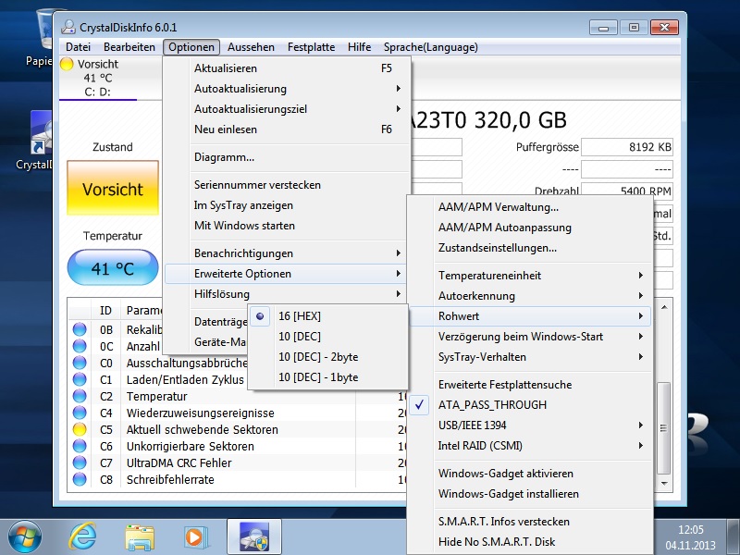The width and height of the screenshot is (740, 555).
Task: Click the yellow status dot for row C5
Action: (80, 429)
